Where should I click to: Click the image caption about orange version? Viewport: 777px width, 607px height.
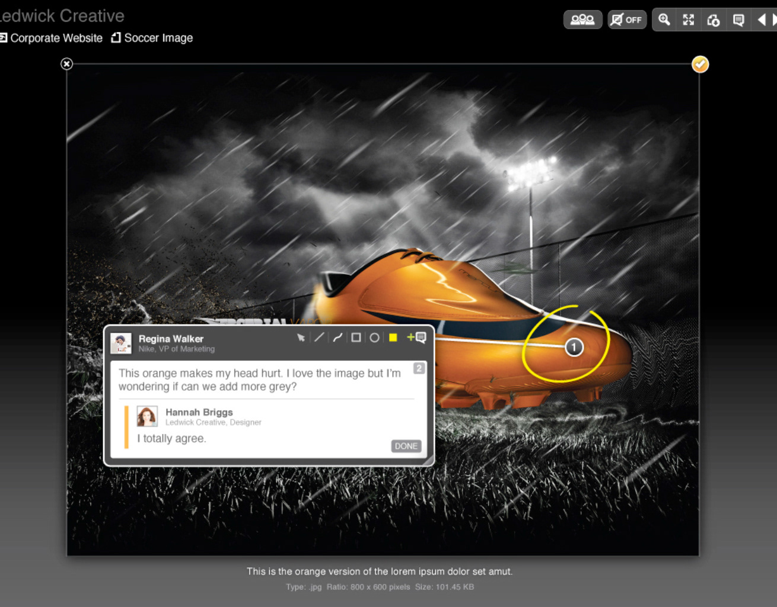click(380, 571)
